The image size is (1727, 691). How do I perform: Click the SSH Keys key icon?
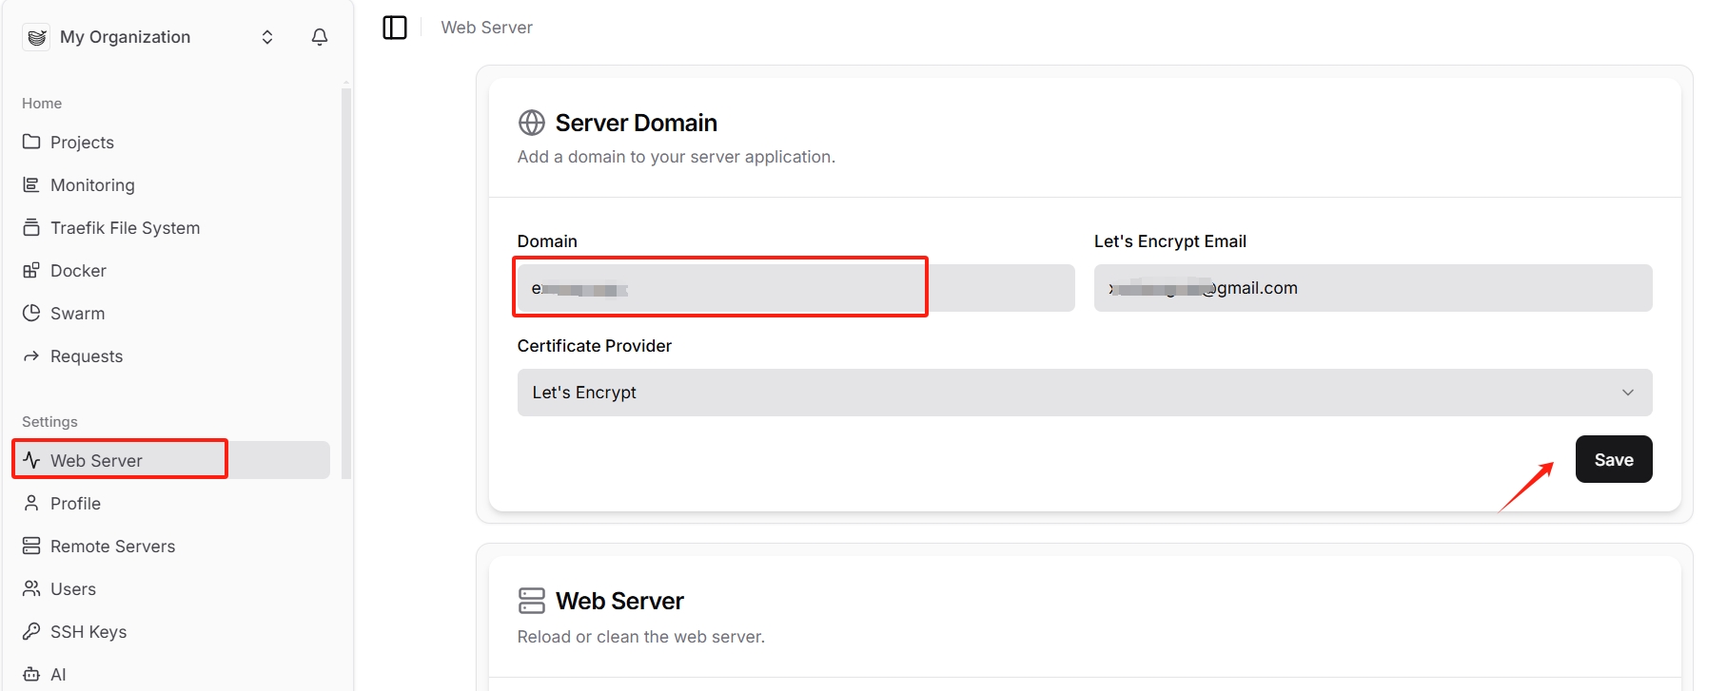(31, 631)
